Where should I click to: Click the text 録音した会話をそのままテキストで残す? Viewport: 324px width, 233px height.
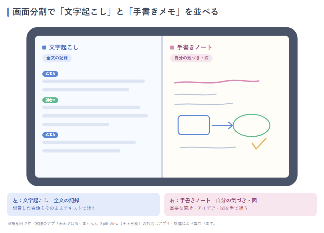54,208
